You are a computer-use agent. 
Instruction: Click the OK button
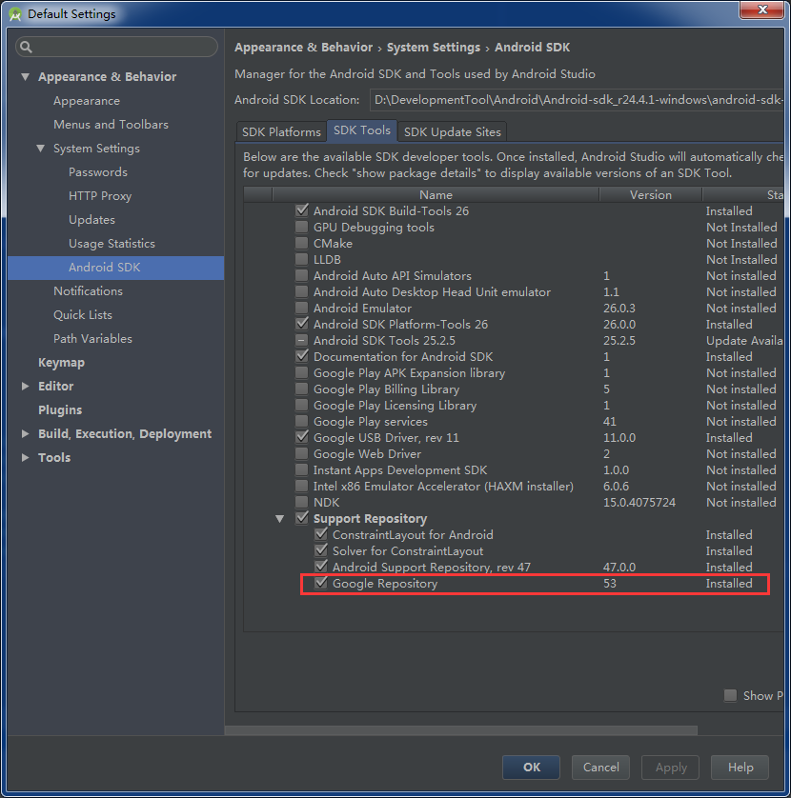coord(531,767)
